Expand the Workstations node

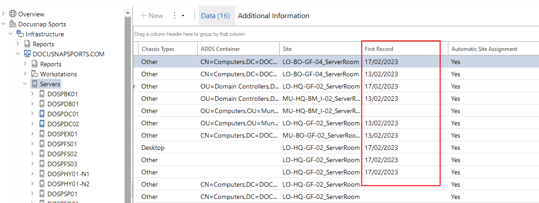point(25,74)
